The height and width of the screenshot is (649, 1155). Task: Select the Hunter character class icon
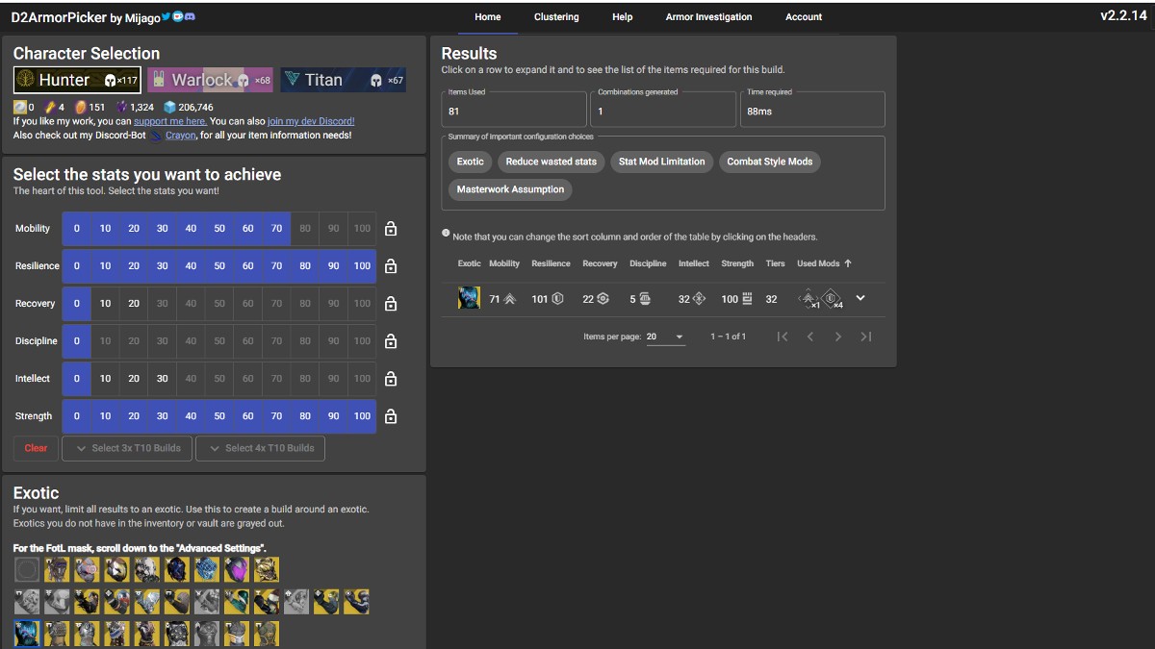pyautogui.click(x=21, y=79)
